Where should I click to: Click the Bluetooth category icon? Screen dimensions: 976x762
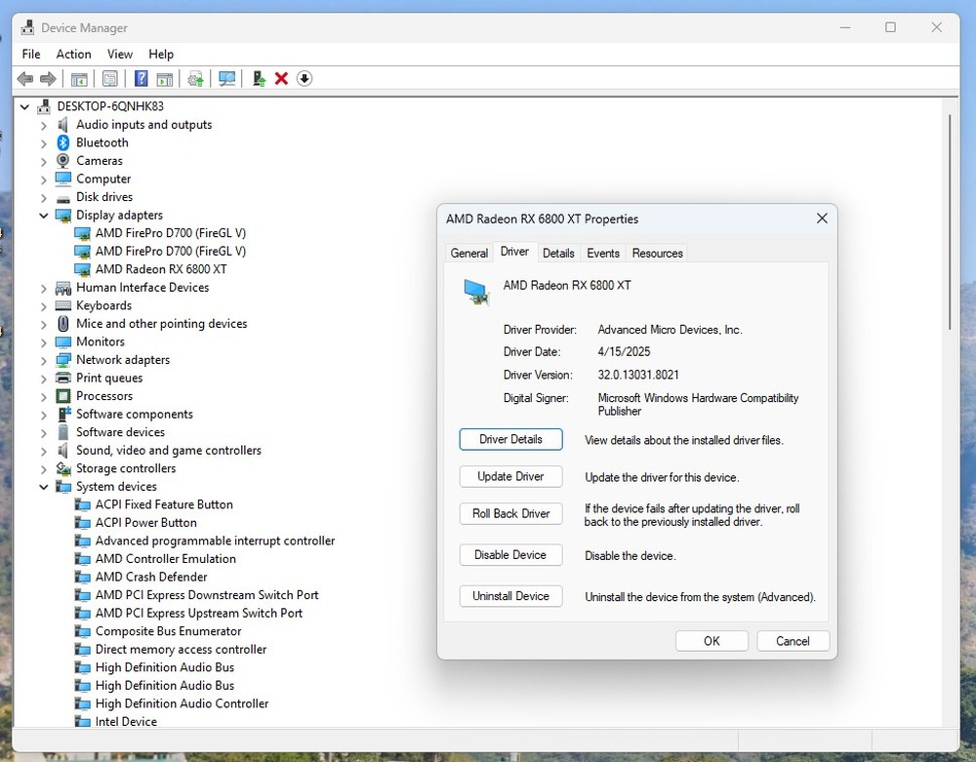[62, 142]
